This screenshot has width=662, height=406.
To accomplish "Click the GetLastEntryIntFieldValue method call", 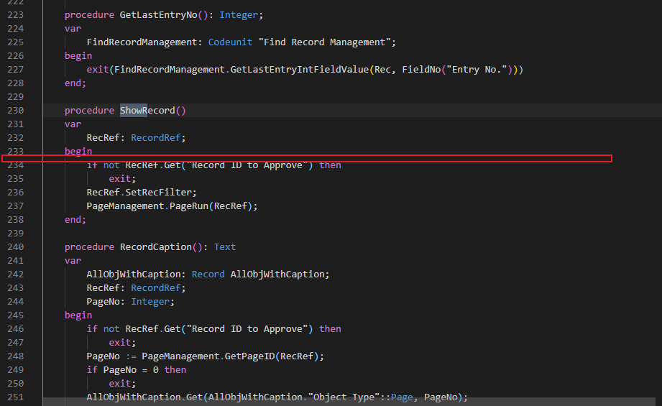I will 299,70.
